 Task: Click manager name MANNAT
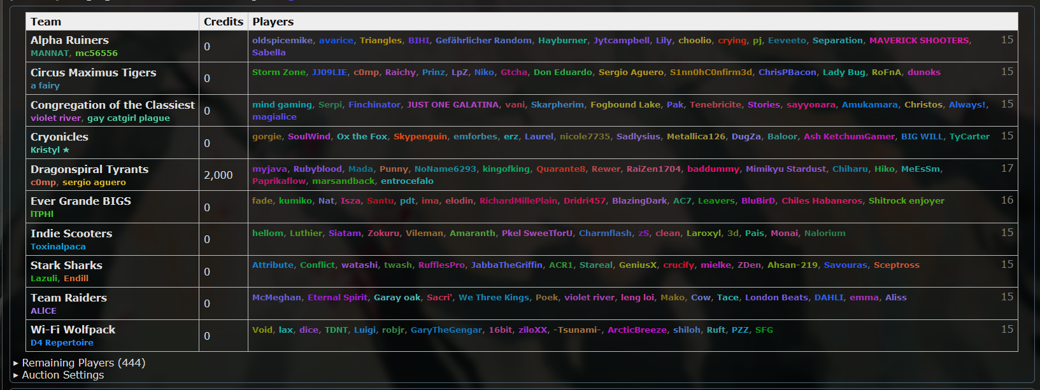[50, 53]
